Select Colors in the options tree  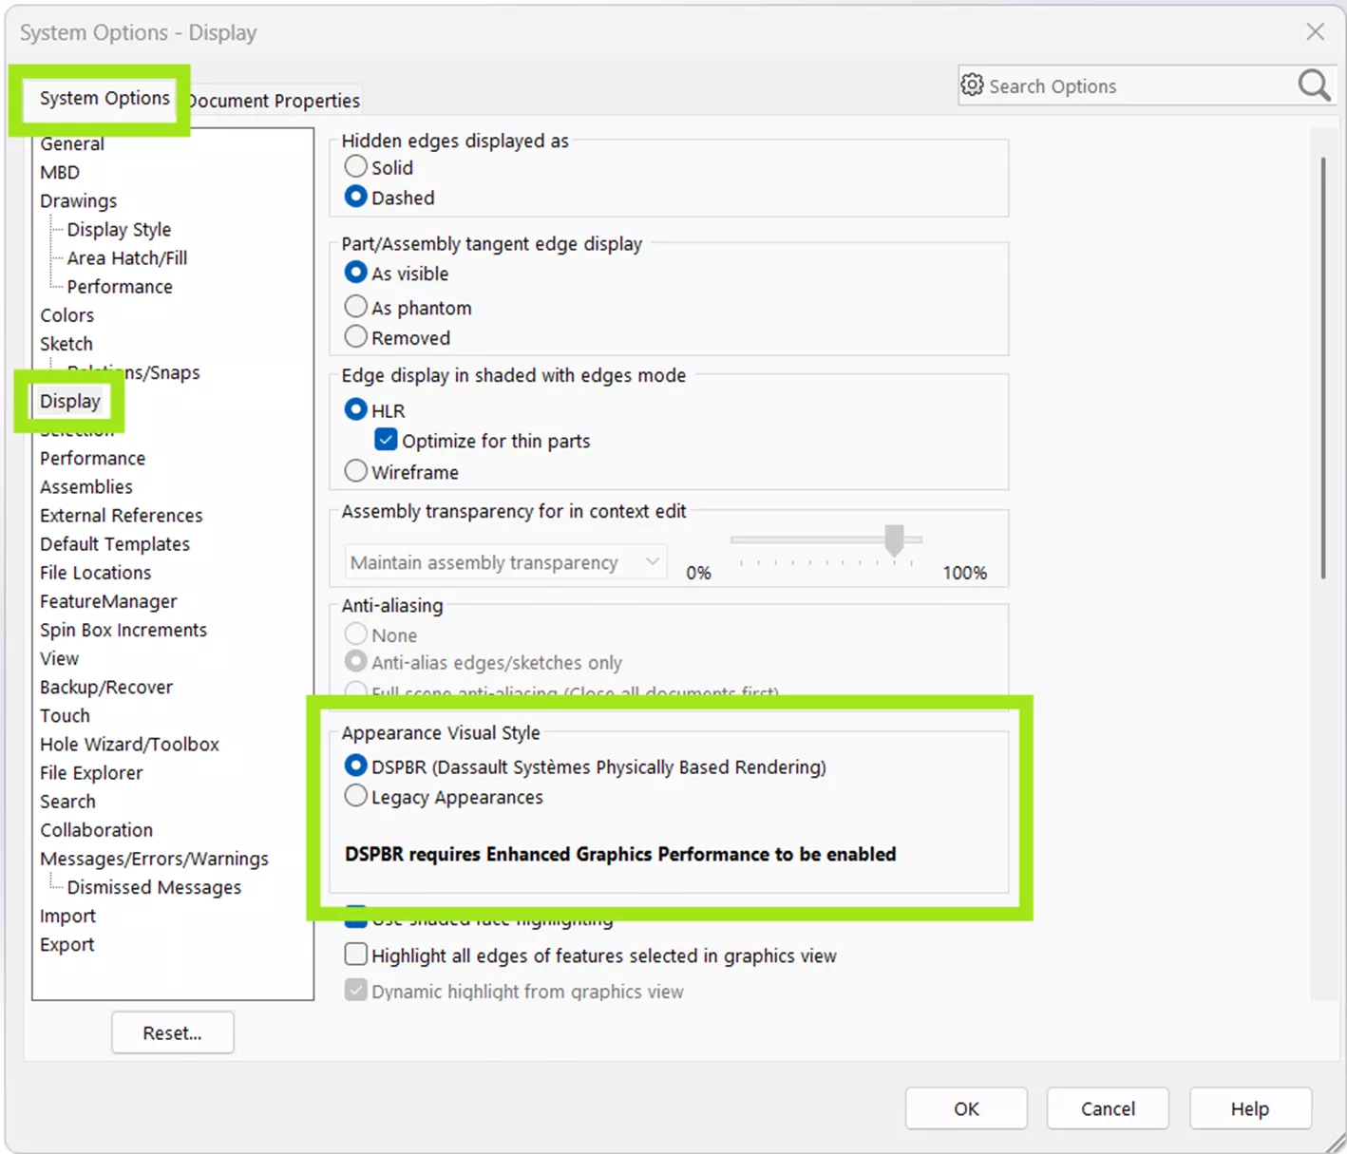[x=66, y=314]
